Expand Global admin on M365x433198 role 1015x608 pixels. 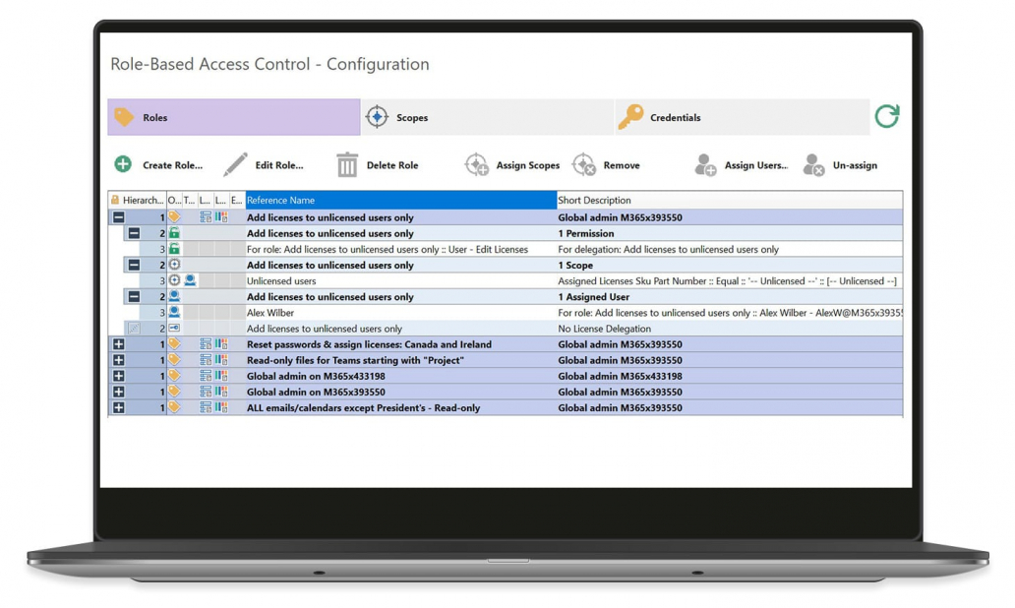118,376
